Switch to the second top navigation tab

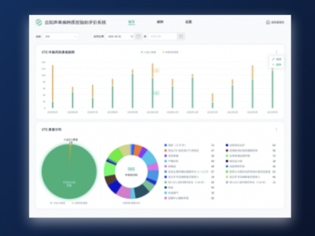tap(160, 22)
